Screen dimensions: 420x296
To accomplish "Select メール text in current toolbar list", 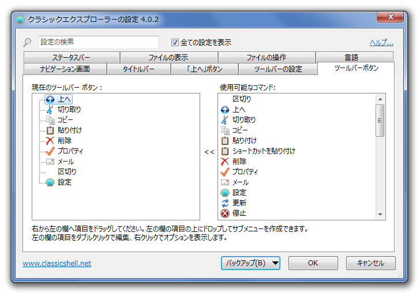I will click(66, 162).
